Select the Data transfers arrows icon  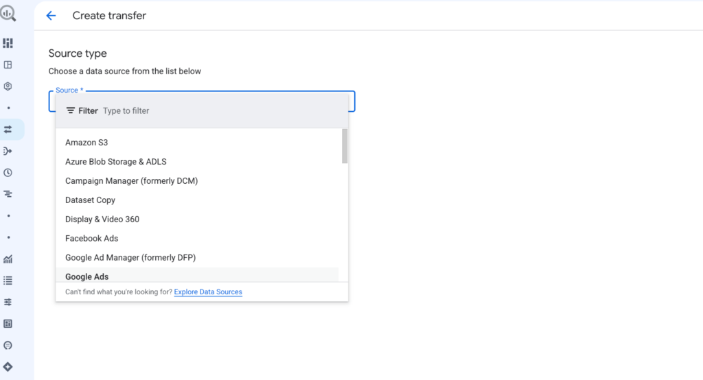click(8, 130)
